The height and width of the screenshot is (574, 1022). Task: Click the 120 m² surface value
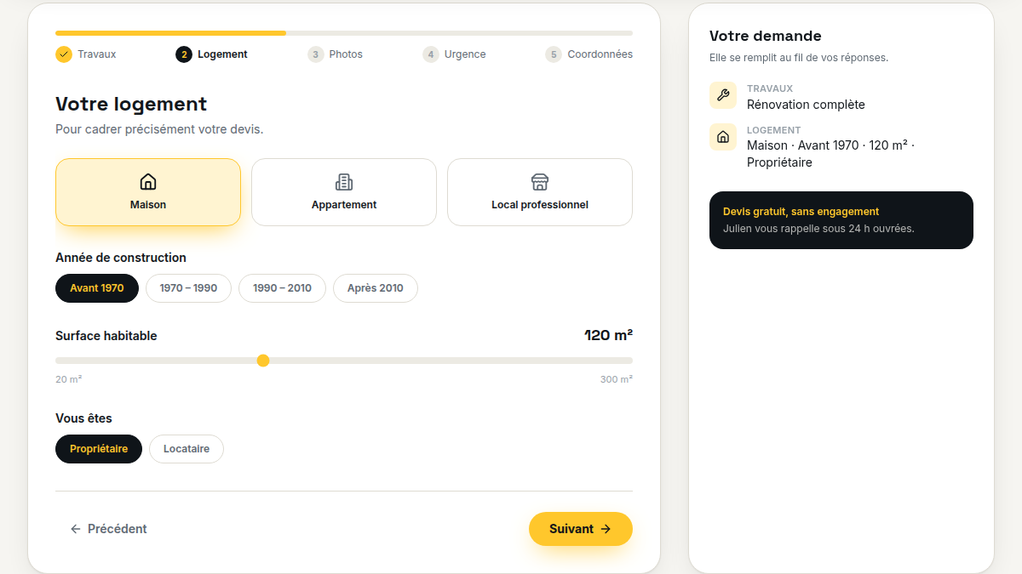point(608,335)
